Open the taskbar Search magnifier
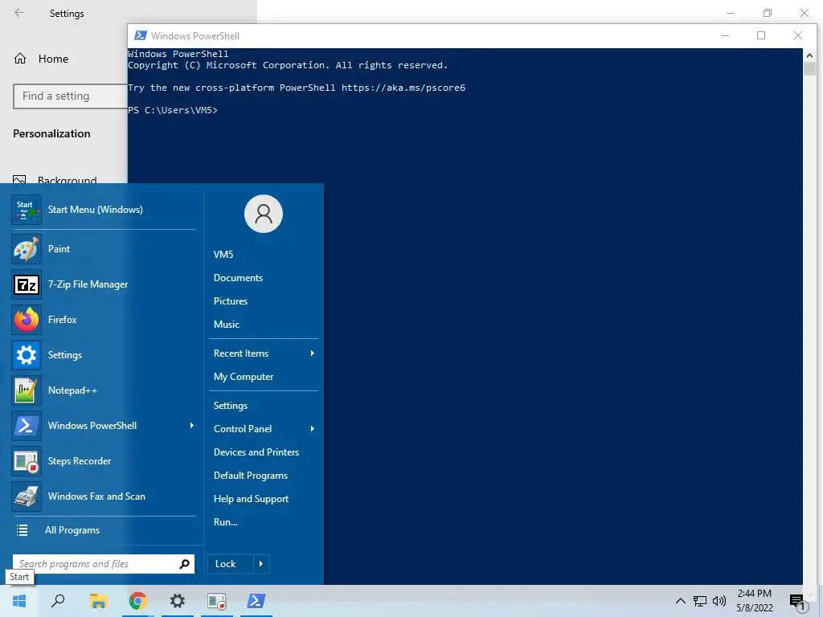823x617 pixels. 58,601
